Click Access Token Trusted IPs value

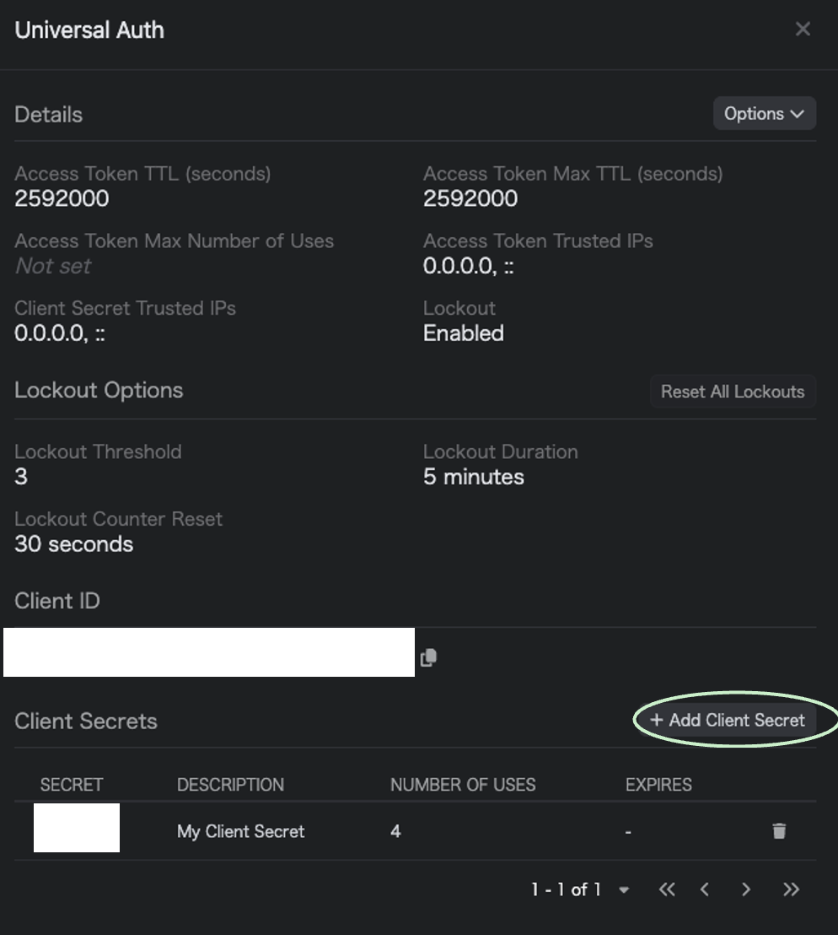[468, 266]
